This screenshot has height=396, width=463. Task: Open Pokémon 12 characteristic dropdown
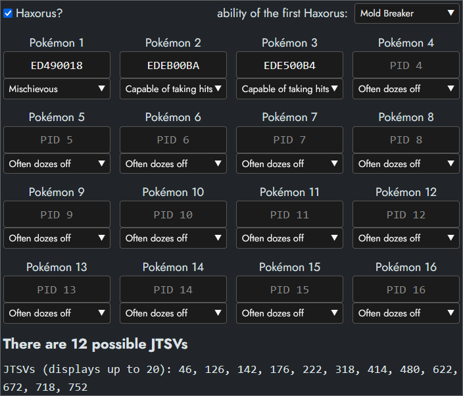tap(406, 238)
